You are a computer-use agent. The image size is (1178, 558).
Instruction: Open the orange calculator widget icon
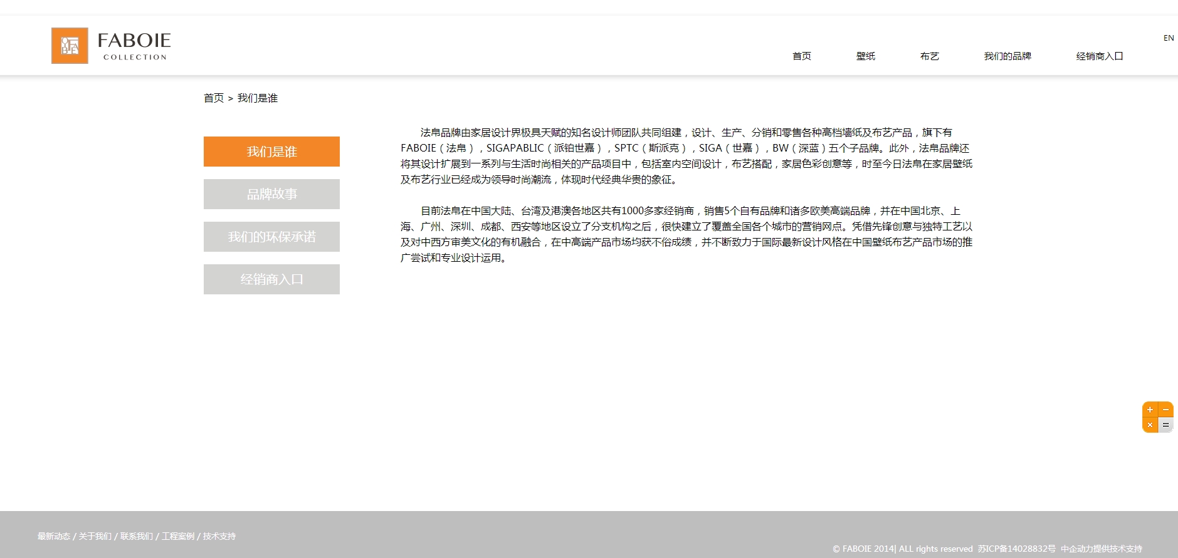(x=1157, y=417)
